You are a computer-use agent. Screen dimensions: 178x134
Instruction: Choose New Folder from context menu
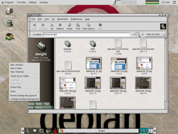coord(25,68)
